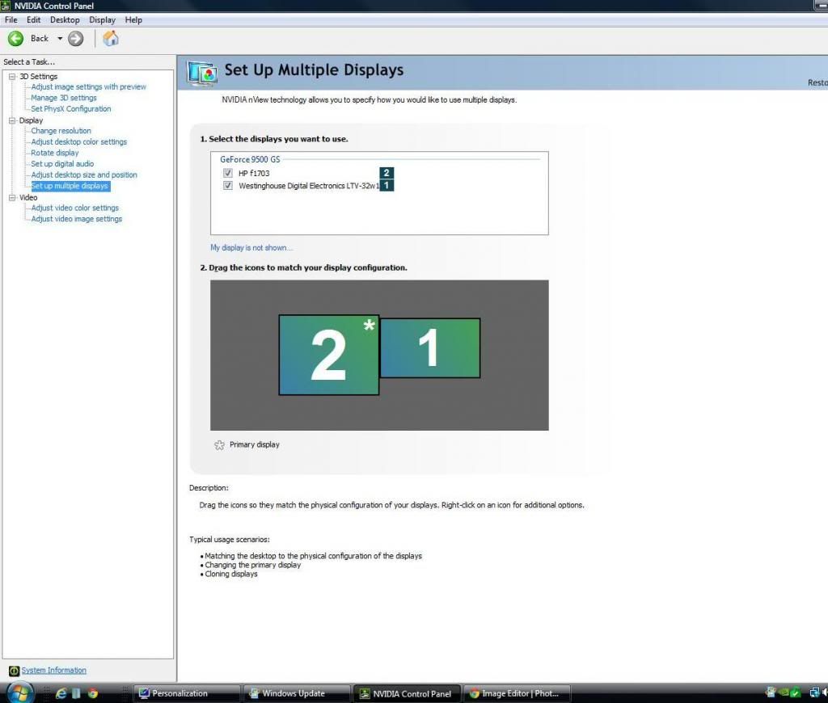Select Adjust video image settings
828x703 pixels.
pos(76,219)
